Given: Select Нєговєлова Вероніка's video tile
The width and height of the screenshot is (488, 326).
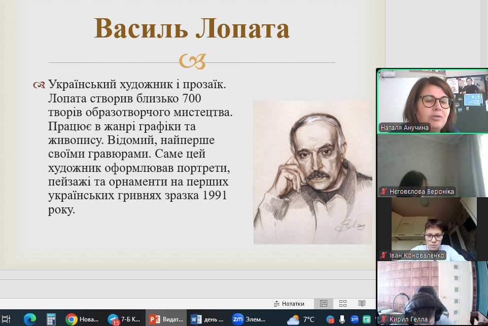Looking at the screenshot, I should 433,166.
